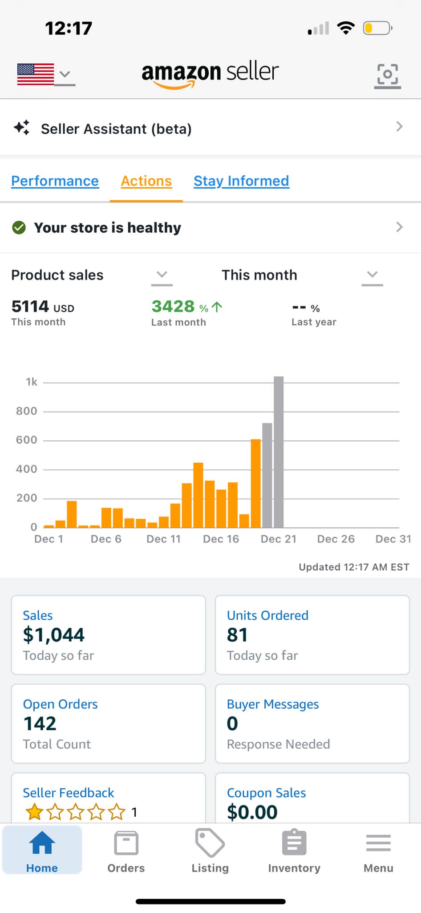The height and width of the screenshot is (913, 421).
Task: Switch to the Actions tab
Action: 146,181
